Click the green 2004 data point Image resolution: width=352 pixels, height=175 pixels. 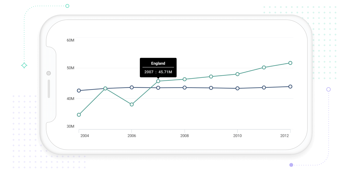(79, 115)
